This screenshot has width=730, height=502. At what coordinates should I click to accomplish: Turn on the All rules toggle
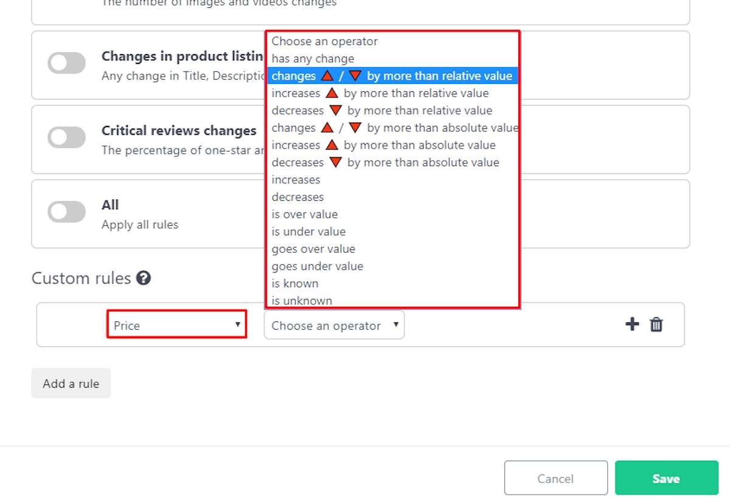67,212
